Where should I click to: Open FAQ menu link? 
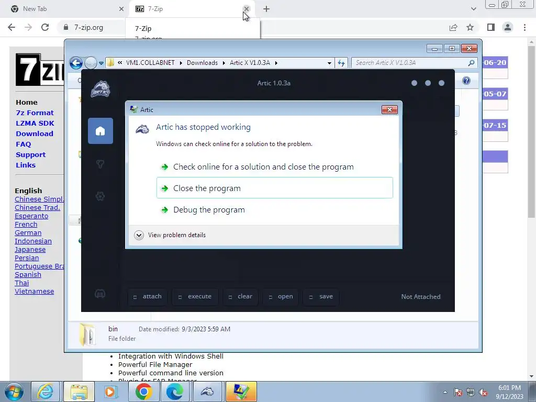coord(23,144)
